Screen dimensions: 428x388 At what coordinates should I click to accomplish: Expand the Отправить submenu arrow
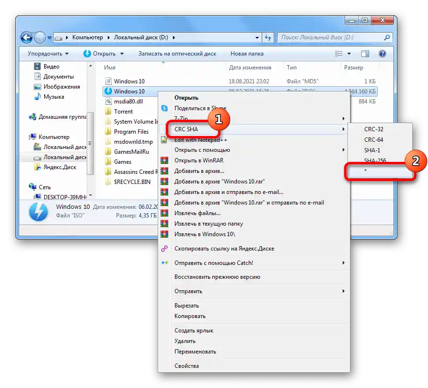point(343,291)
